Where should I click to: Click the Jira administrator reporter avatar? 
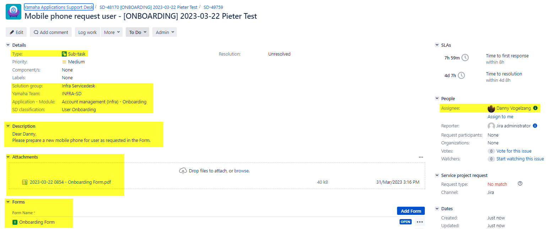point(491,126)
